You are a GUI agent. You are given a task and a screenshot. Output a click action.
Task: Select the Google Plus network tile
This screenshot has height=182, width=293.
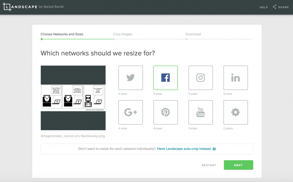pyautogui.click(x=131, y=112)
